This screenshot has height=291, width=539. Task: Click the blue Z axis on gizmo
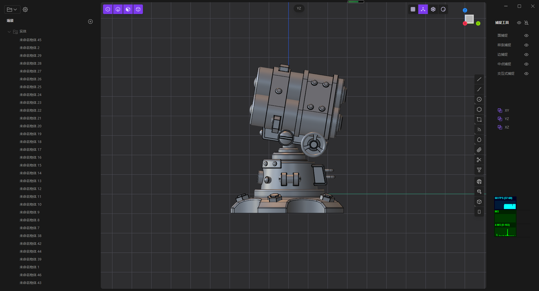[465, 10]
